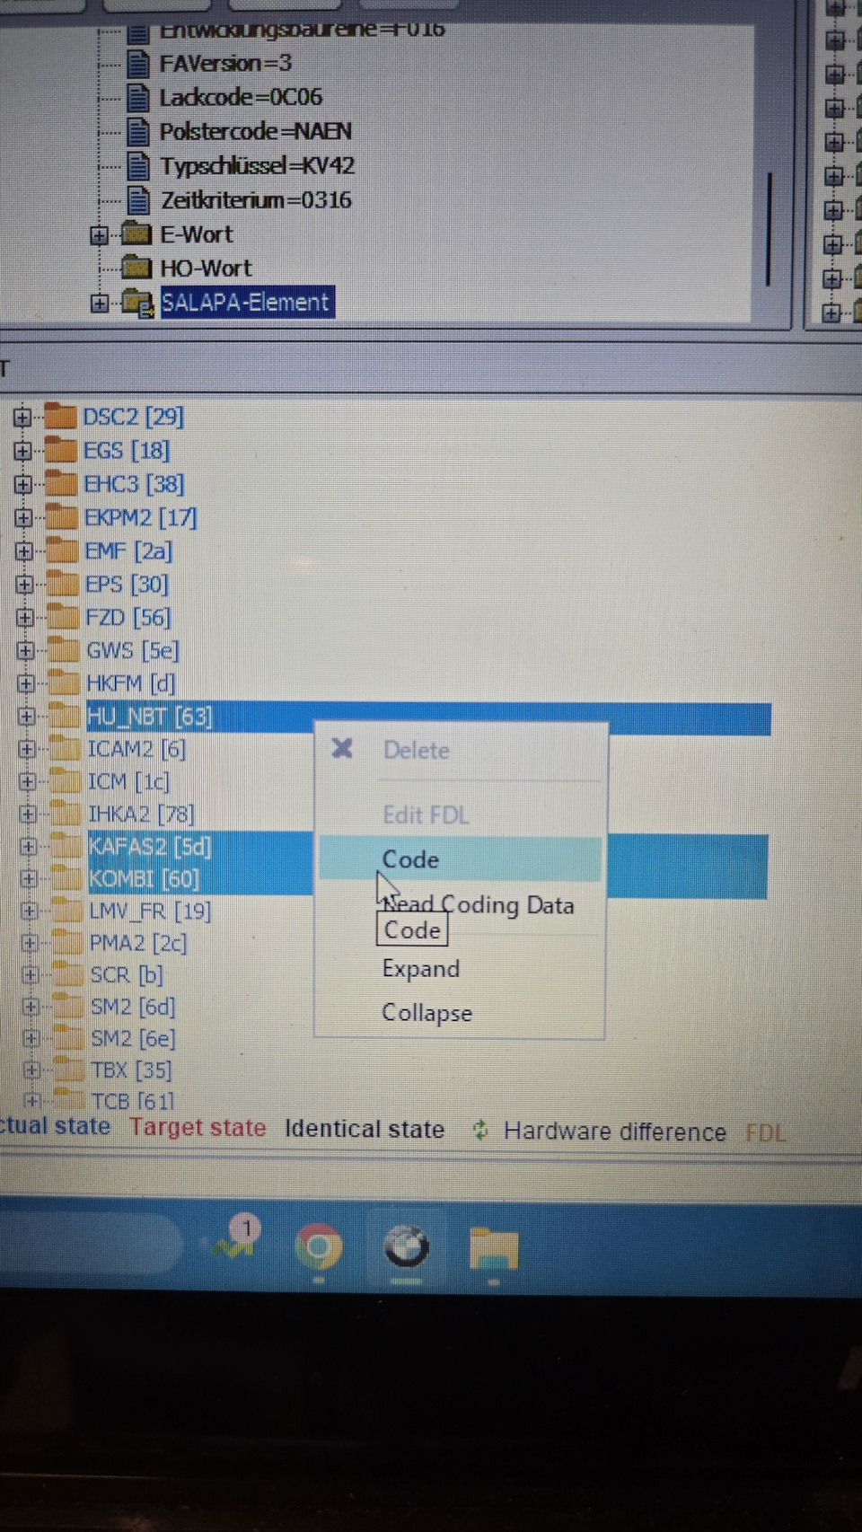Expand the EGS [18] ECU node
The image size is (862, 1532).
pos(22,451)
